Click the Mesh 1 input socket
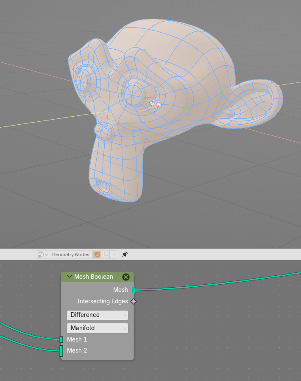This screenshot has height=381, width=301. click(61, 339)
